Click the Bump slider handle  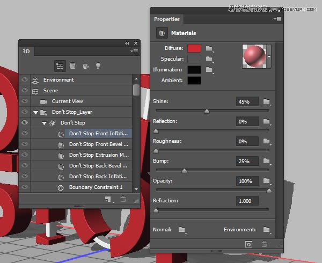coord(184,171)
